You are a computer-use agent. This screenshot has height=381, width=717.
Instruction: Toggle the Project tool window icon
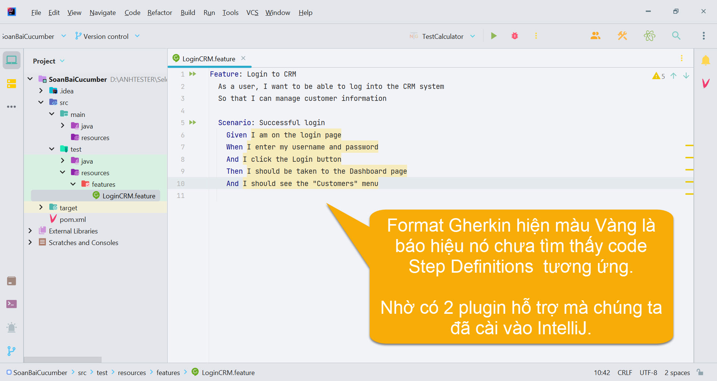pos(12,60)
